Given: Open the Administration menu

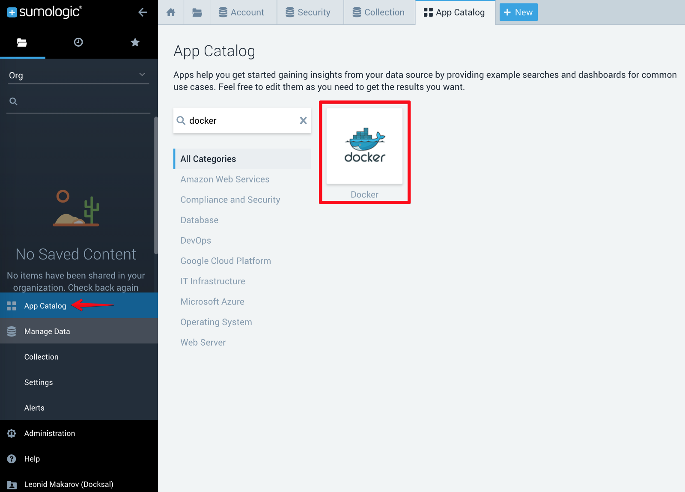Looking at the screenshot, I should coord(79,433).
